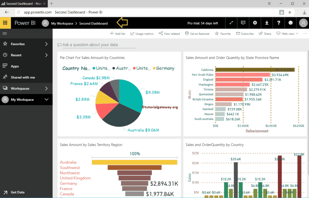Click the Ask a question input field

point(97,45)
